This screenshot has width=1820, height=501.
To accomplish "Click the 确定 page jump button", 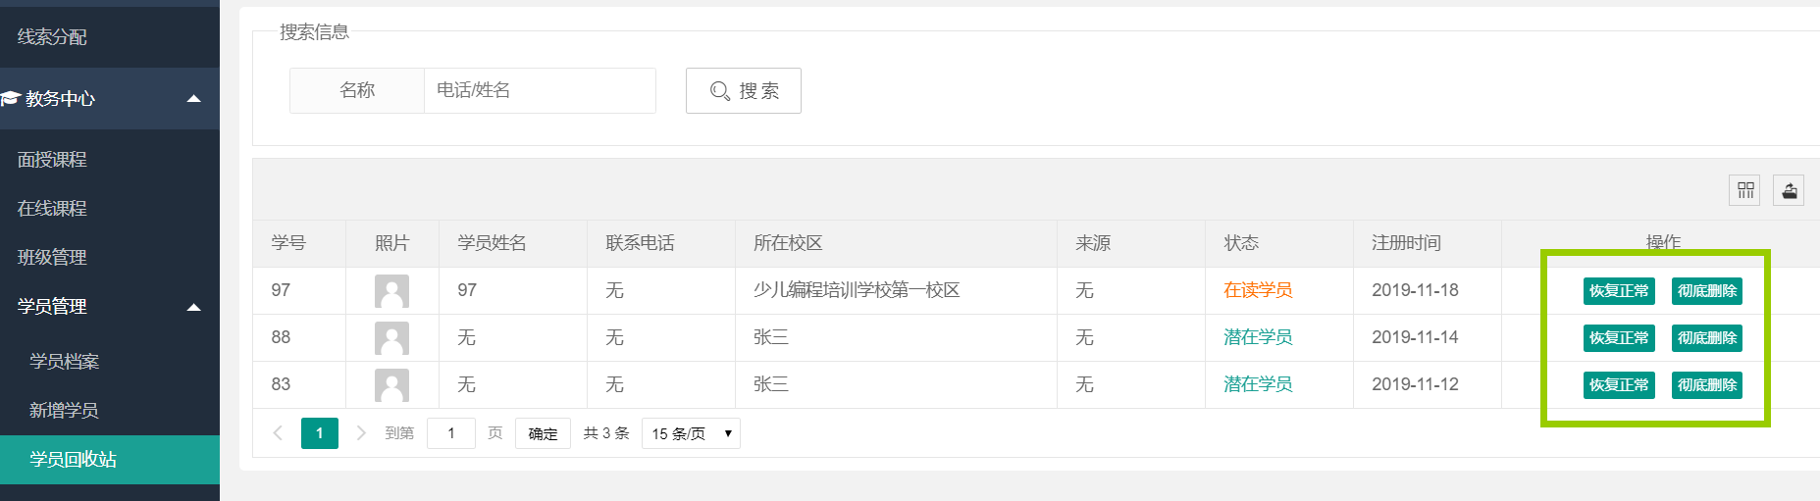I will [543, 433].
